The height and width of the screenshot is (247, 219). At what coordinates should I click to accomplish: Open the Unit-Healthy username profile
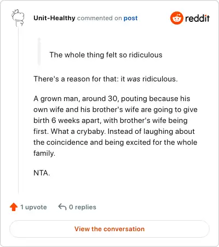click(x=54, y=18)
